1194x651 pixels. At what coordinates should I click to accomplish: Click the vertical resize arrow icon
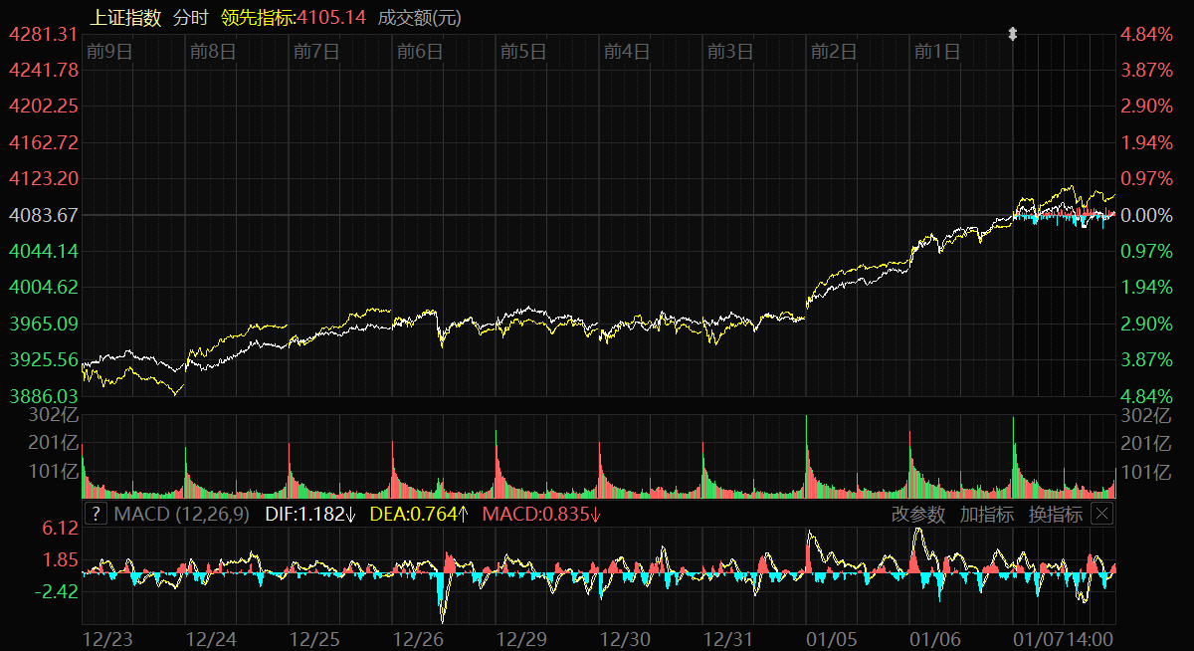click(1013, 34)
